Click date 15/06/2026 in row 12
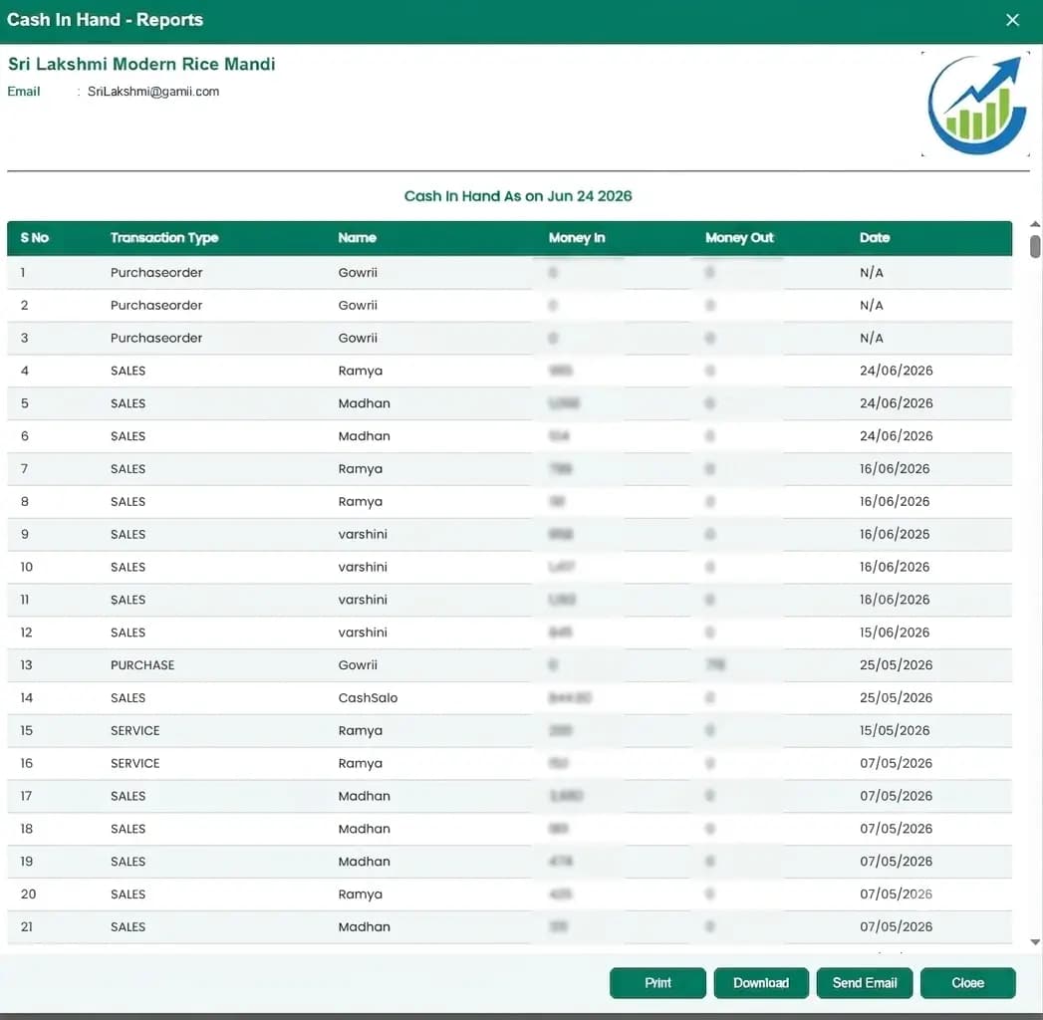This screenshot has height=1020, width=1043. point(895,633)
